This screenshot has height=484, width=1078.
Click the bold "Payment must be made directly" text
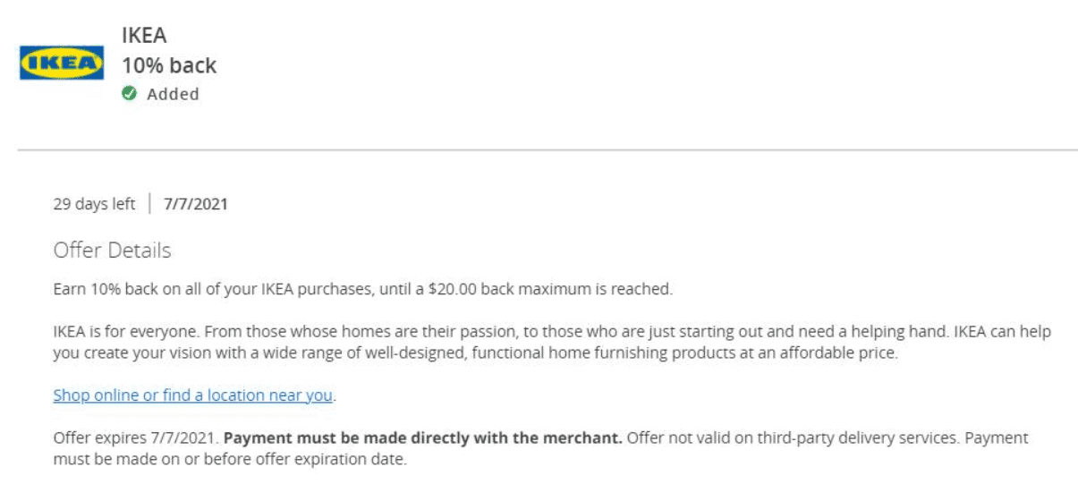(422, 438)
